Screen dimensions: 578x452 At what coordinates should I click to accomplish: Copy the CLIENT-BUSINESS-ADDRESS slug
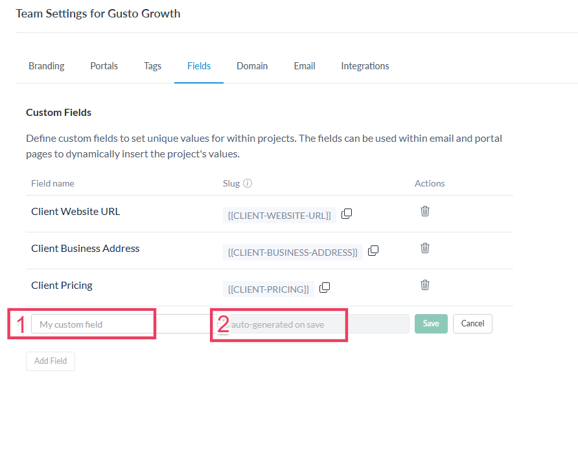[x=373, y=251]
